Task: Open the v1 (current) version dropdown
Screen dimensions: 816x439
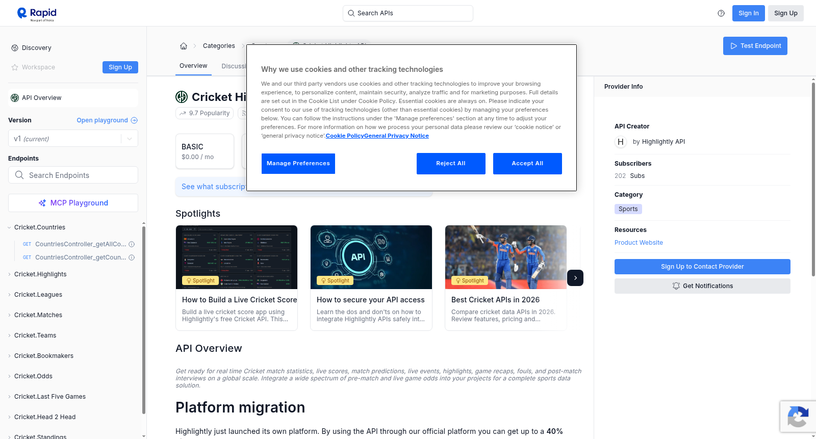Action: coord(73,139)
